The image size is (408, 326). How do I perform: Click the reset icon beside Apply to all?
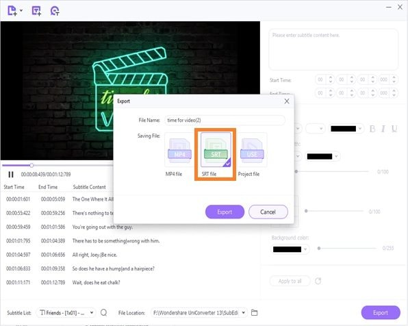pos(318,281)
